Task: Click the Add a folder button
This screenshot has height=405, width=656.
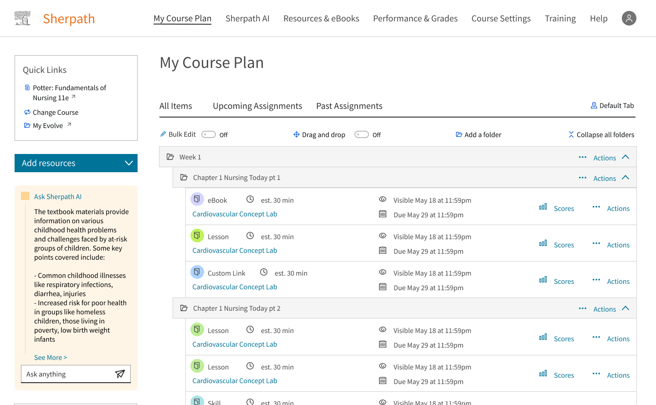Action: click(478, 134)
